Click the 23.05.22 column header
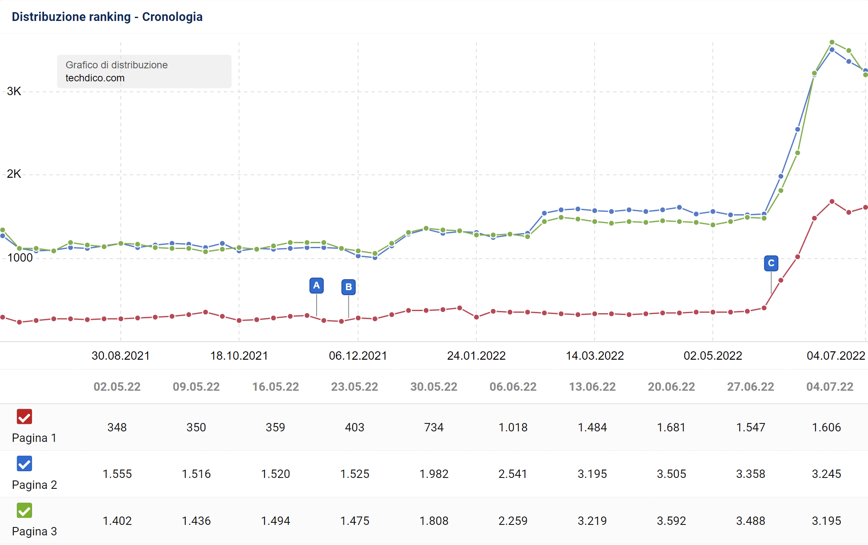 point(355,387)
